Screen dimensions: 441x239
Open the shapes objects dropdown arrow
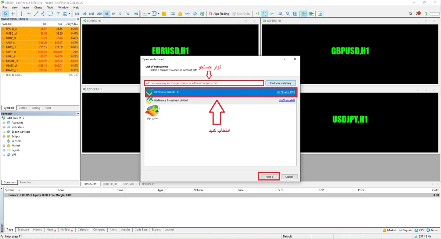[69, 14]
